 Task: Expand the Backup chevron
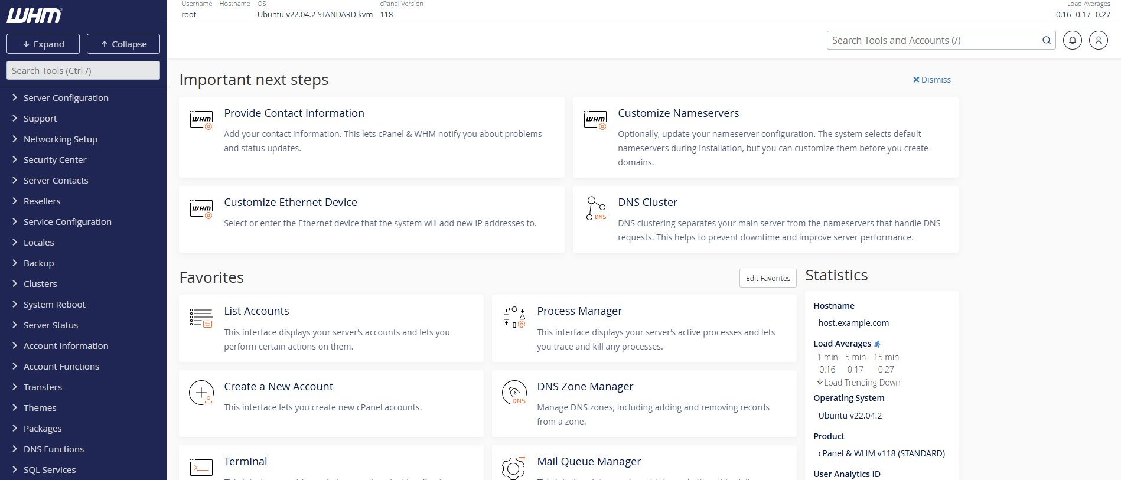tap(15, 263)
